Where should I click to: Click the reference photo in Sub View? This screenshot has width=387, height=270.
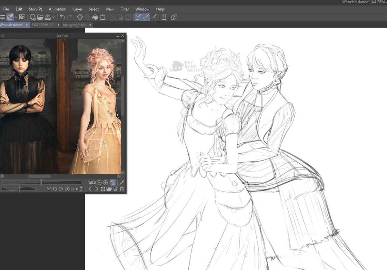coord(60,106)
